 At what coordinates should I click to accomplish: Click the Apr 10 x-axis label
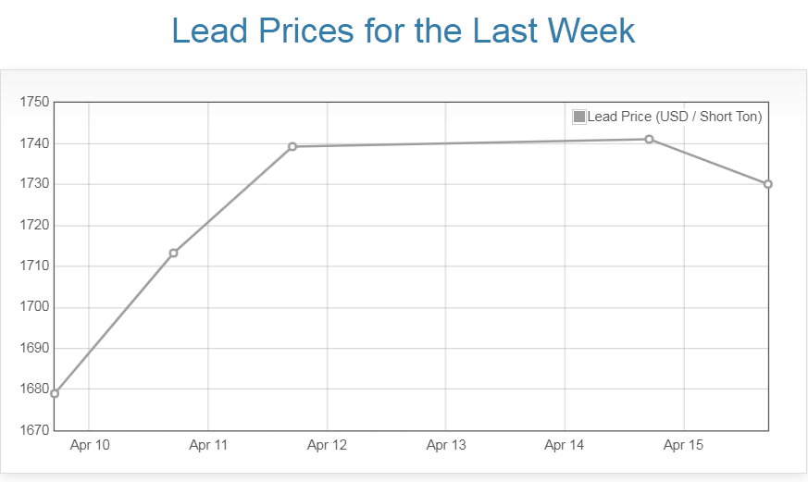click(90, 446)
